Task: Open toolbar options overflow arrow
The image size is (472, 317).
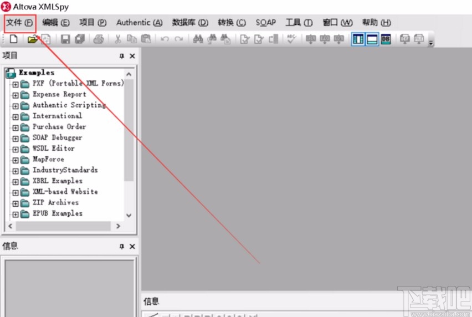Action: 431,43
